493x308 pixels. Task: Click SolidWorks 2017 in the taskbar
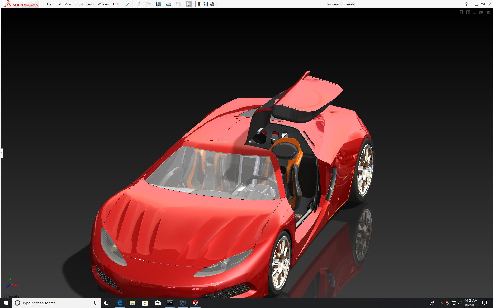pos(195,303)
